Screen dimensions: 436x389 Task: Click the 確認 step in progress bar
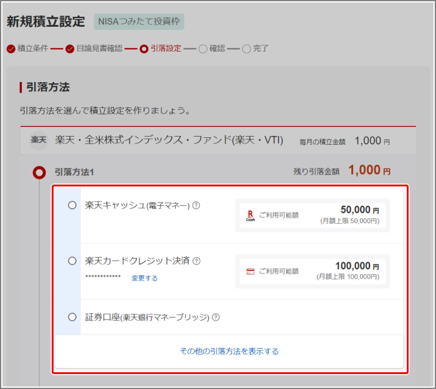[x=212, y=48]
